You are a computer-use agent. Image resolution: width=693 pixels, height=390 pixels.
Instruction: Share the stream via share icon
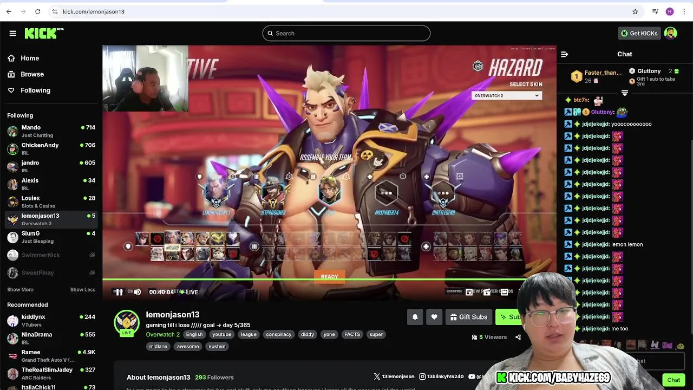(518, 337)
